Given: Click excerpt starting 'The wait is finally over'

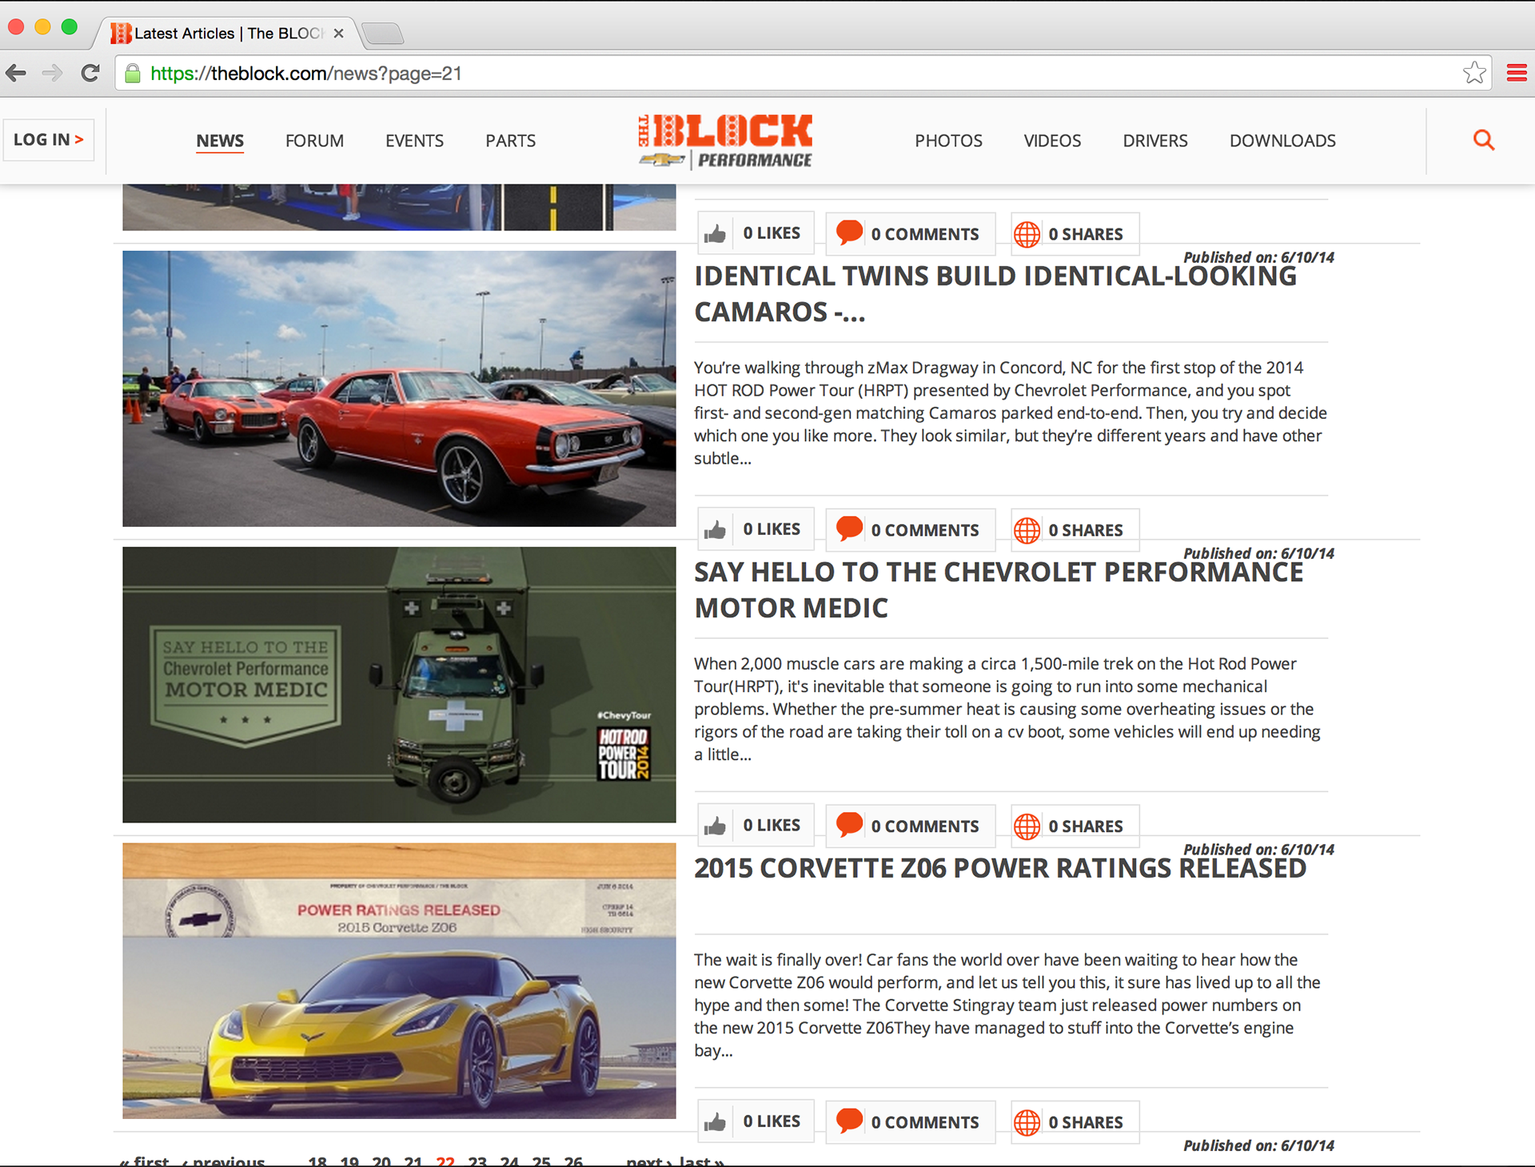Looking at the screenshot, I should [x=1007, y=1005].
